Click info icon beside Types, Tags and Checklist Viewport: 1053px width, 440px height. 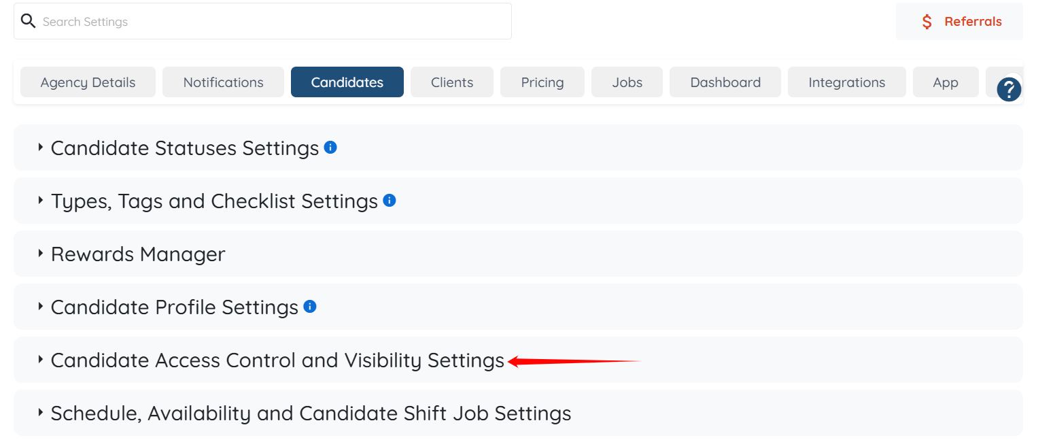(x=390, y=200)
